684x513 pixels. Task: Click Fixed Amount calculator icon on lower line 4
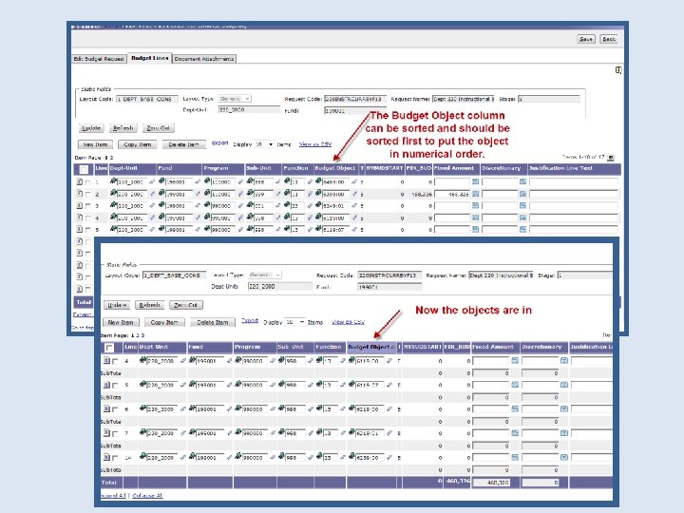[x=515, y=360]
